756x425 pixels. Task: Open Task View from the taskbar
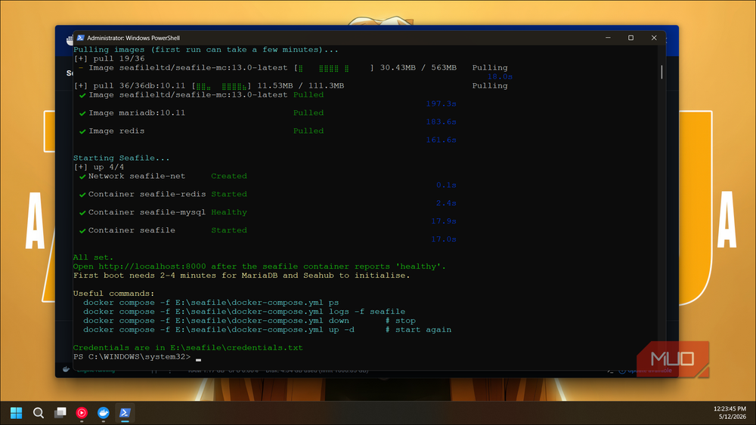(60, 412)
